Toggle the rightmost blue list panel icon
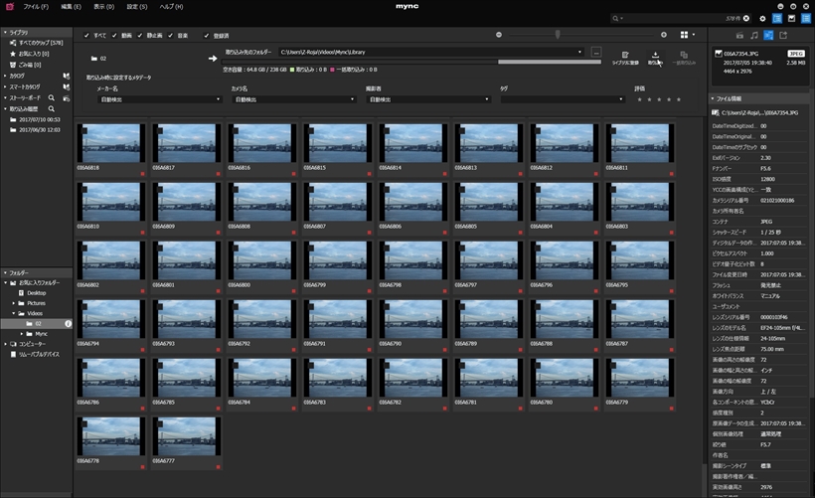 click(806, 18)
